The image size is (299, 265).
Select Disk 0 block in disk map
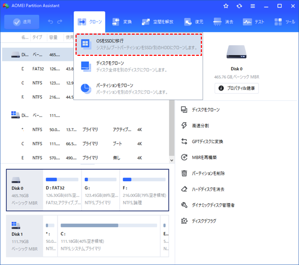(x=25, y=190)
